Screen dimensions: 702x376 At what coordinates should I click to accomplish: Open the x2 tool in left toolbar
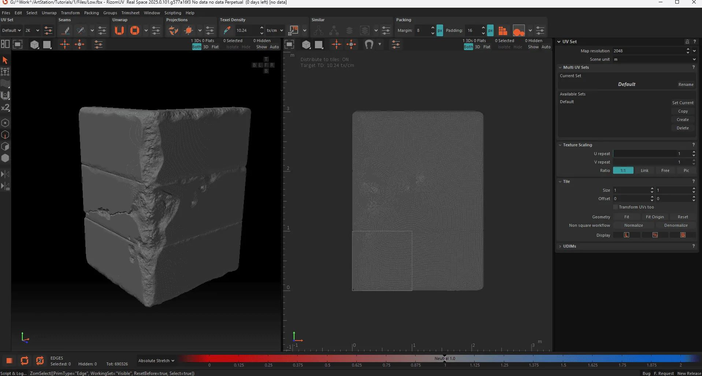[x=5, y=108]
